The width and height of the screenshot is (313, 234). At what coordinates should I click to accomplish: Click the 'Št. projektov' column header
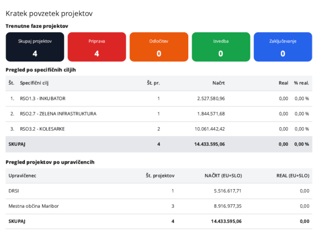tap(160, 175)
